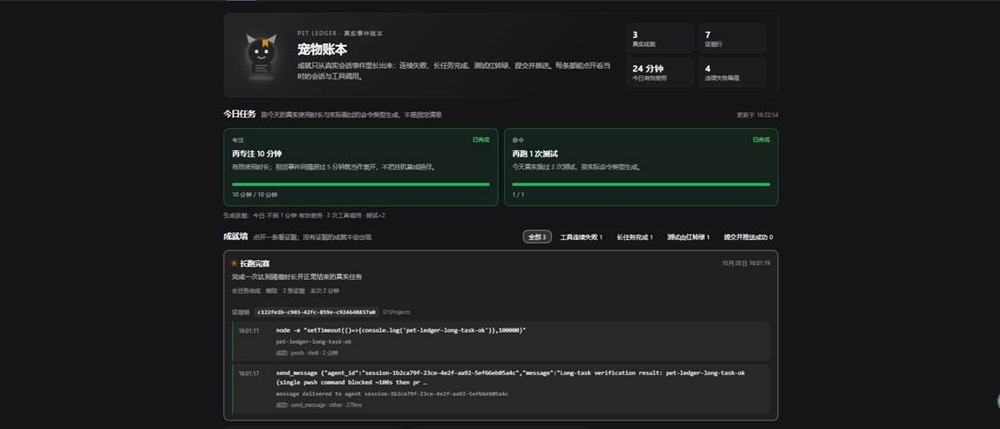Click the pet mascot avatar icon
This screenshot has height=429, width=1000.
[262, 56]
